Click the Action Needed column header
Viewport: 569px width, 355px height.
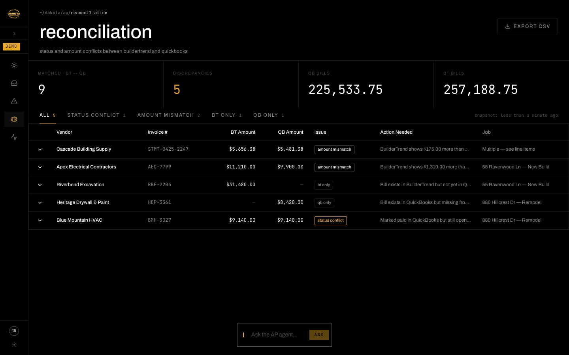[396, 132]
